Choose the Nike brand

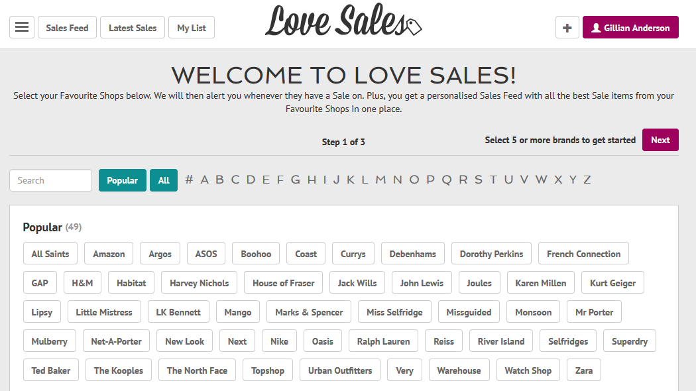click(x=279, y=341)
